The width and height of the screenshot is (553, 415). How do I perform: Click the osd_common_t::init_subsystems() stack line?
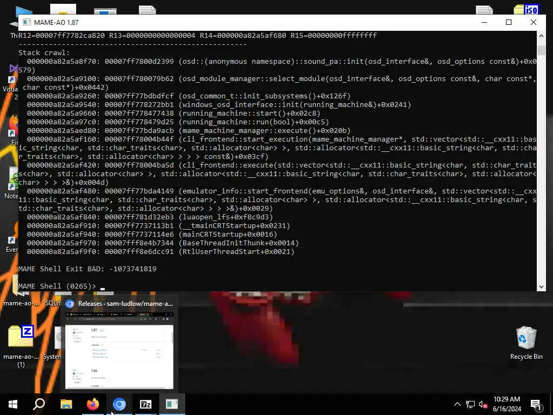pos(188,96)
